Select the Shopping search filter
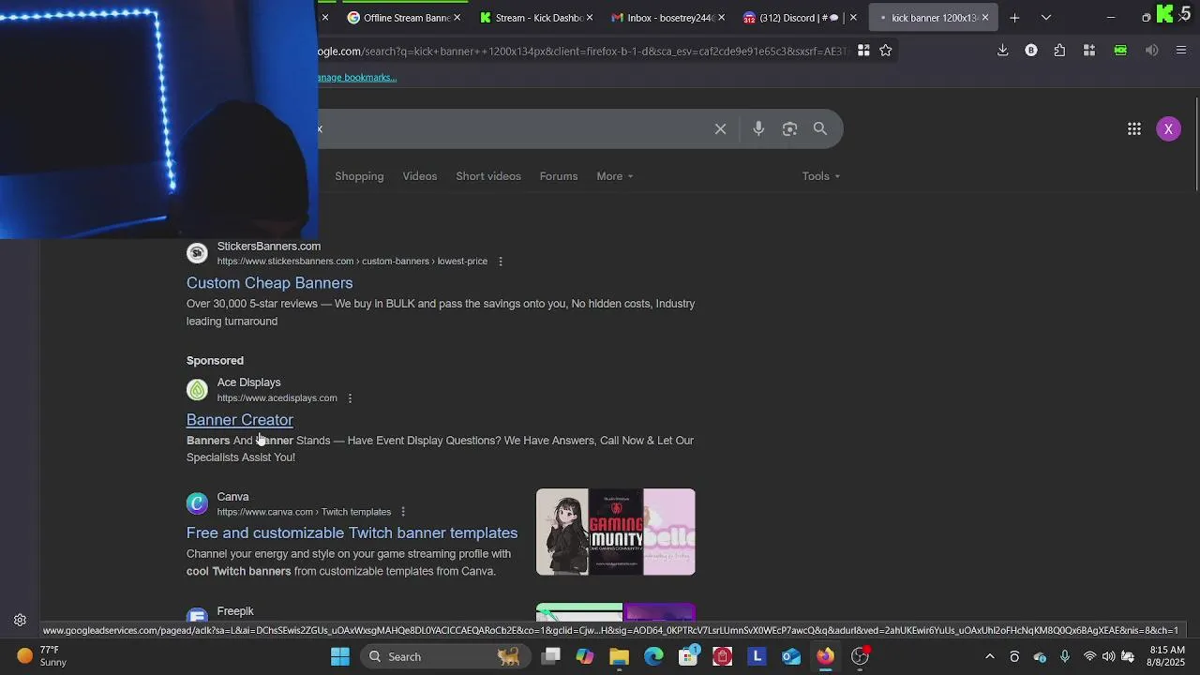 point(359,176)
